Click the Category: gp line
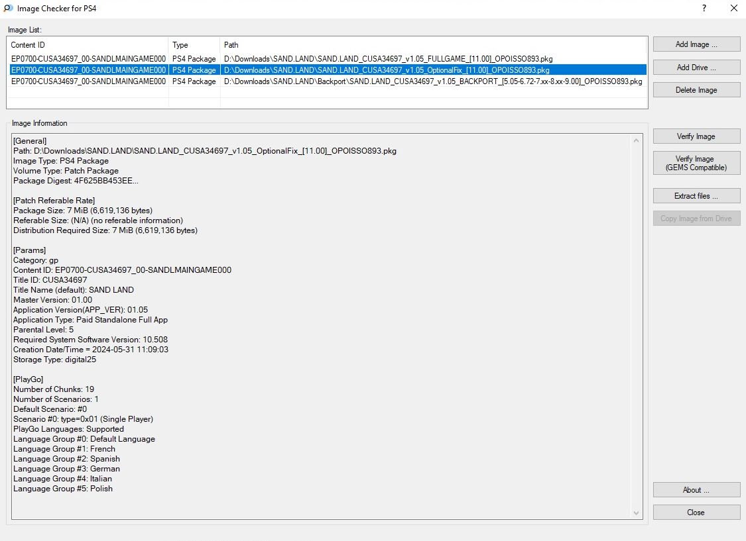 tap(36, 260)
